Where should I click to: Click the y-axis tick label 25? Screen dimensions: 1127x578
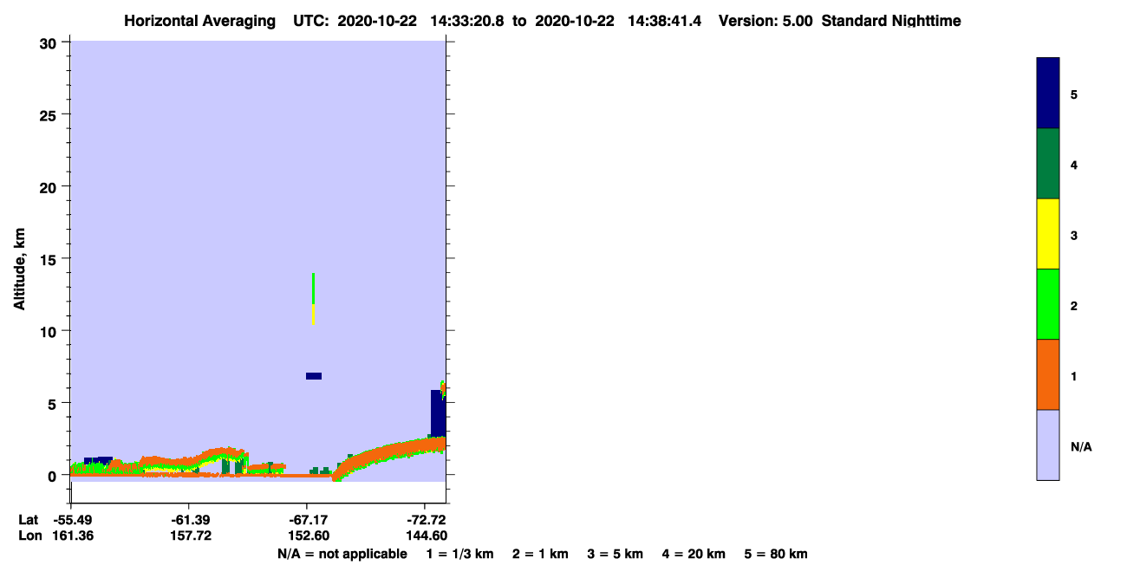pos(50,114)
